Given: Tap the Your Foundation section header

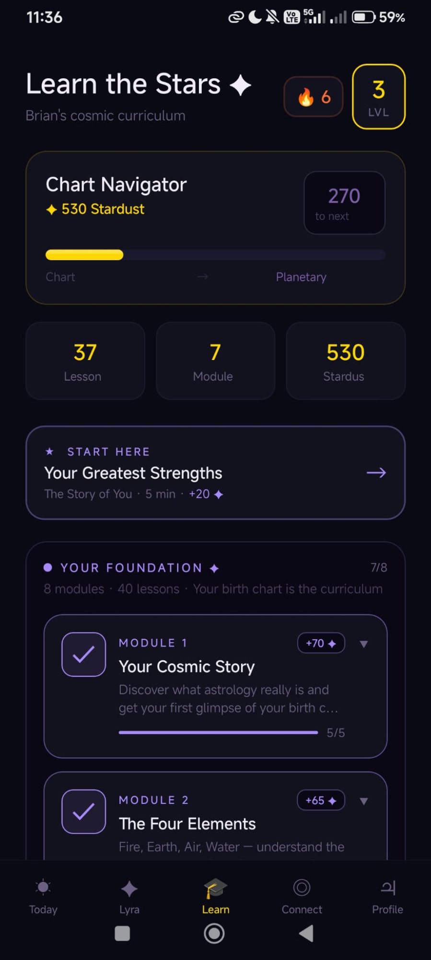Looking at the screenshot, I should click(131, 568).
